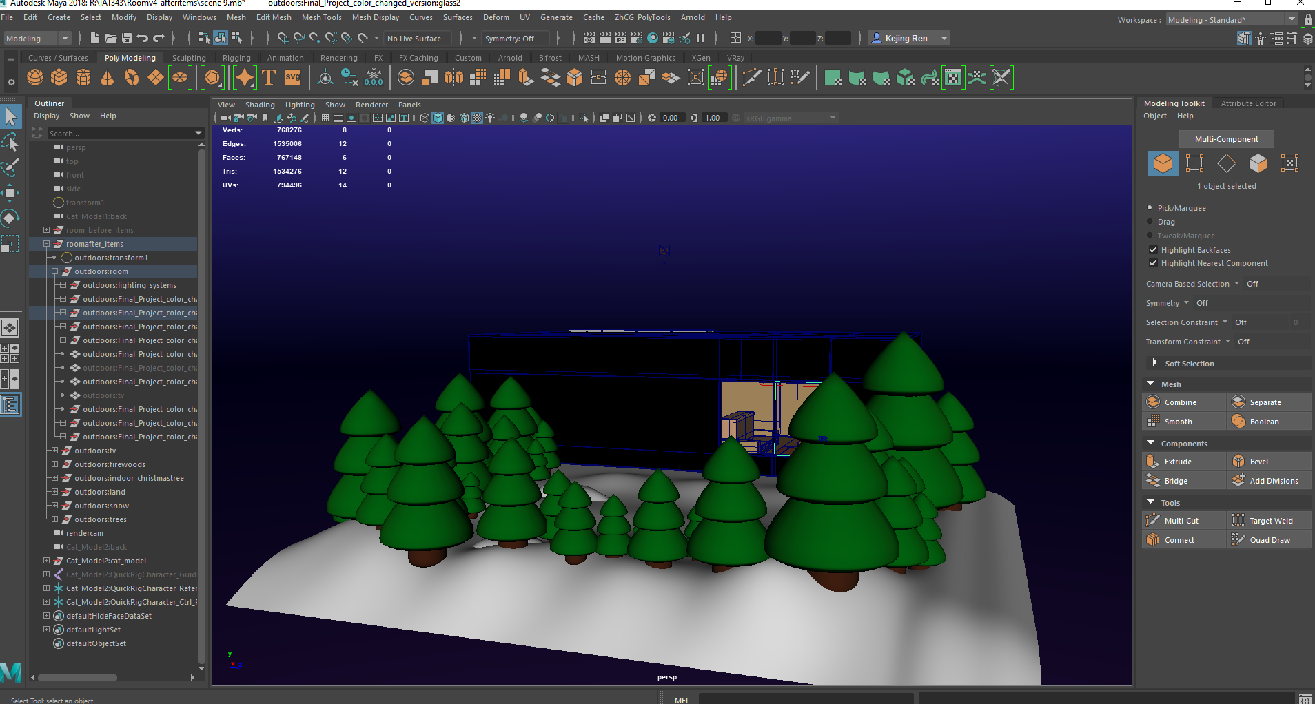This screenshot has height=704, width=1315.
Task: Switch to the Attribute Editor tab
Action: (1248, 103)
